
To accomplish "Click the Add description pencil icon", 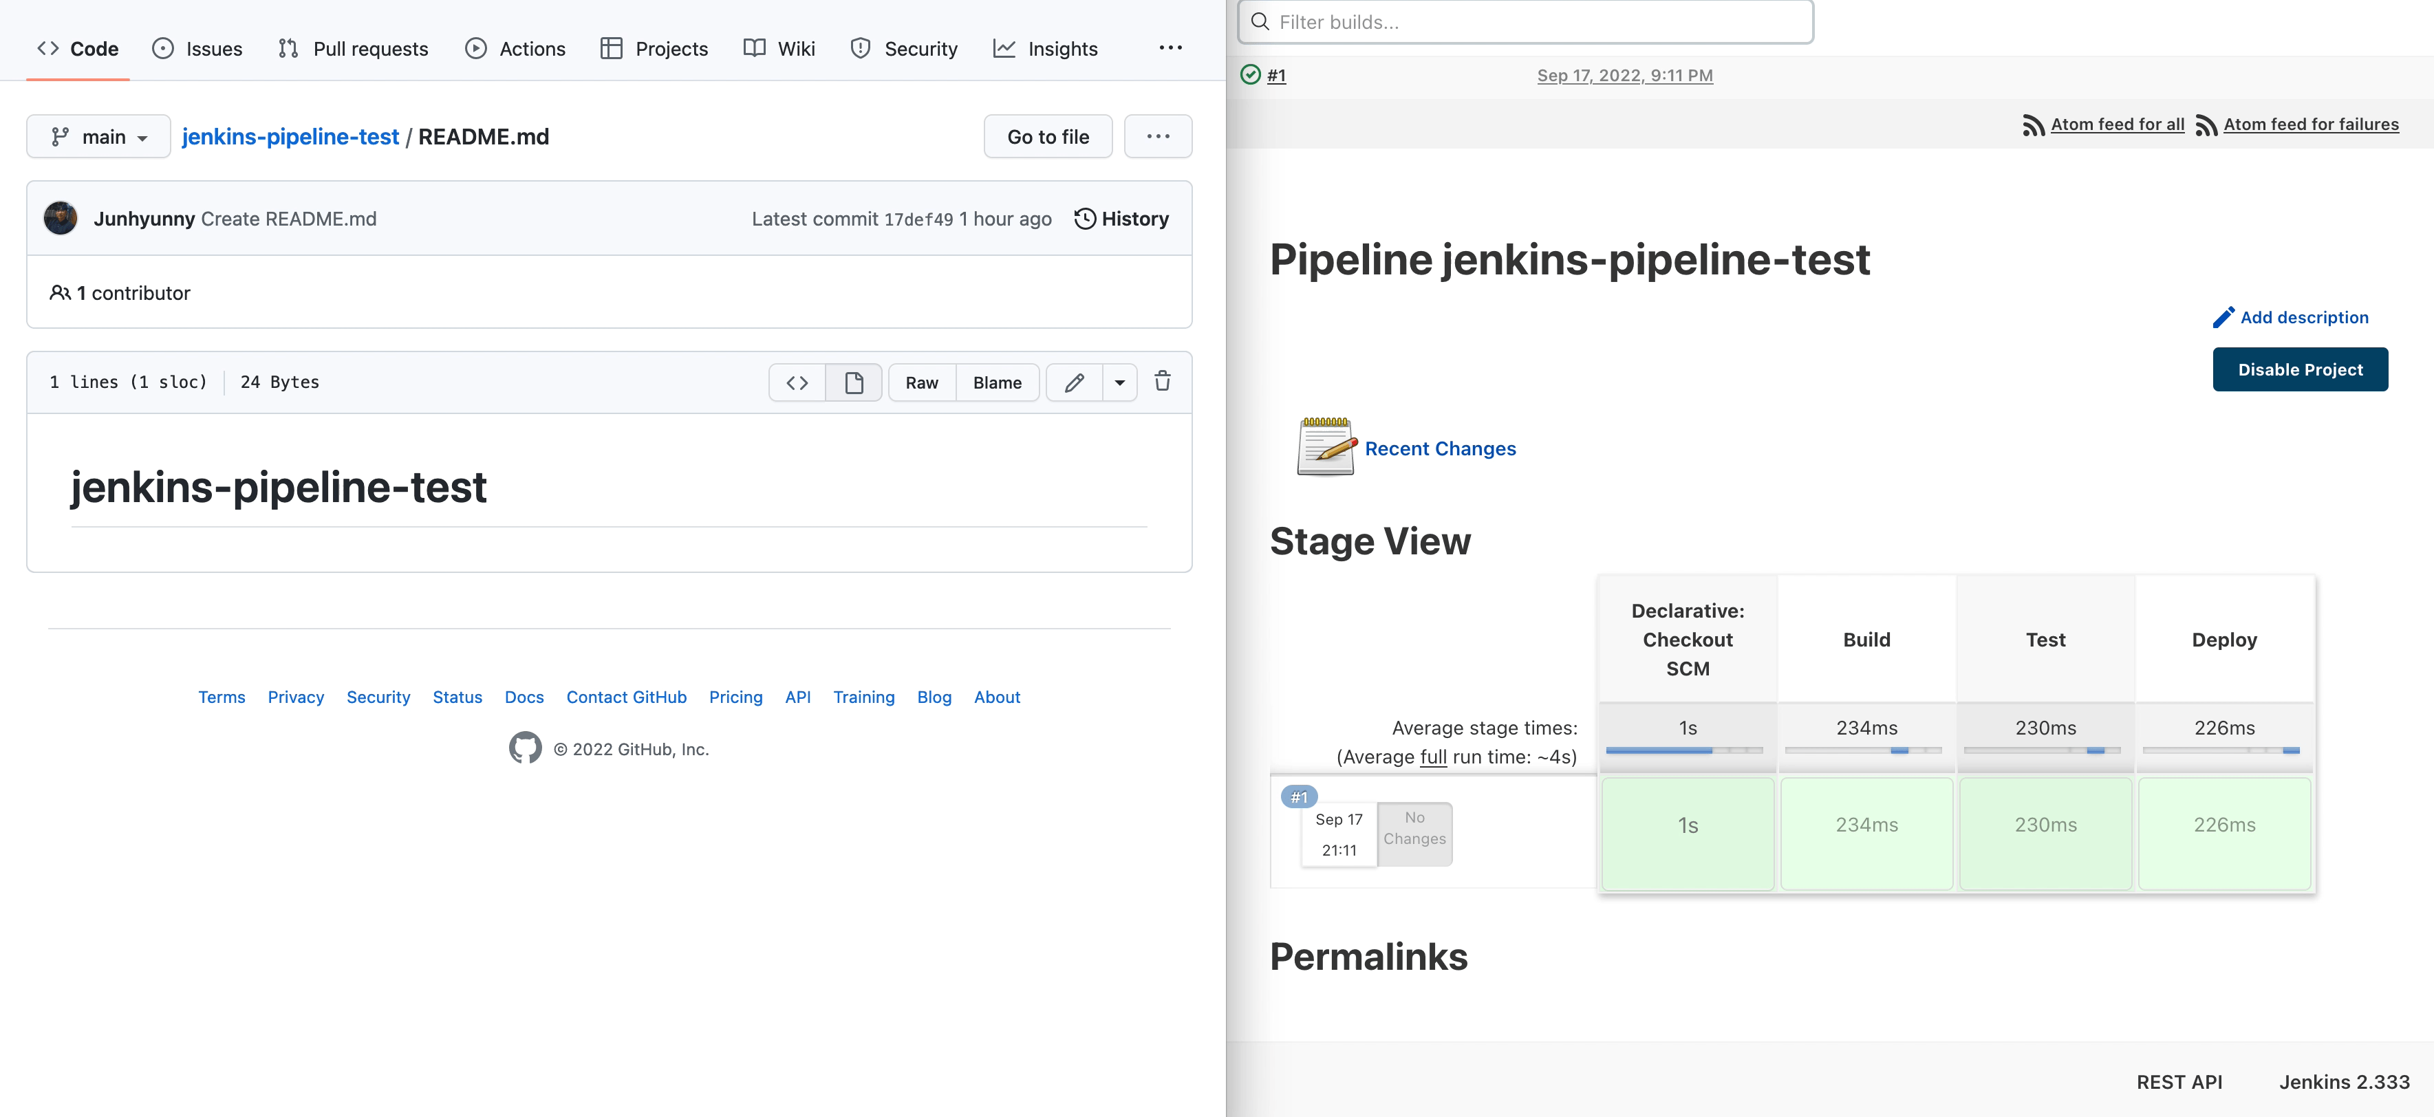I will 2223,318.
